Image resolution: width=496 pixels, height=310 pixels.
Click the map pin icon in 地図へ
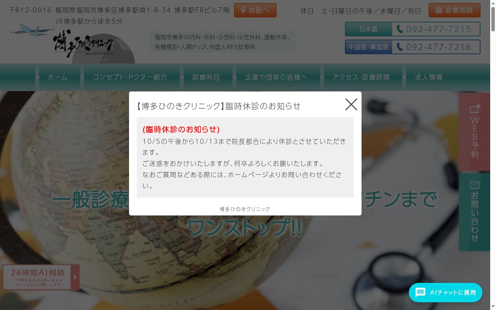pyautogui.click(x=243, y=10)
